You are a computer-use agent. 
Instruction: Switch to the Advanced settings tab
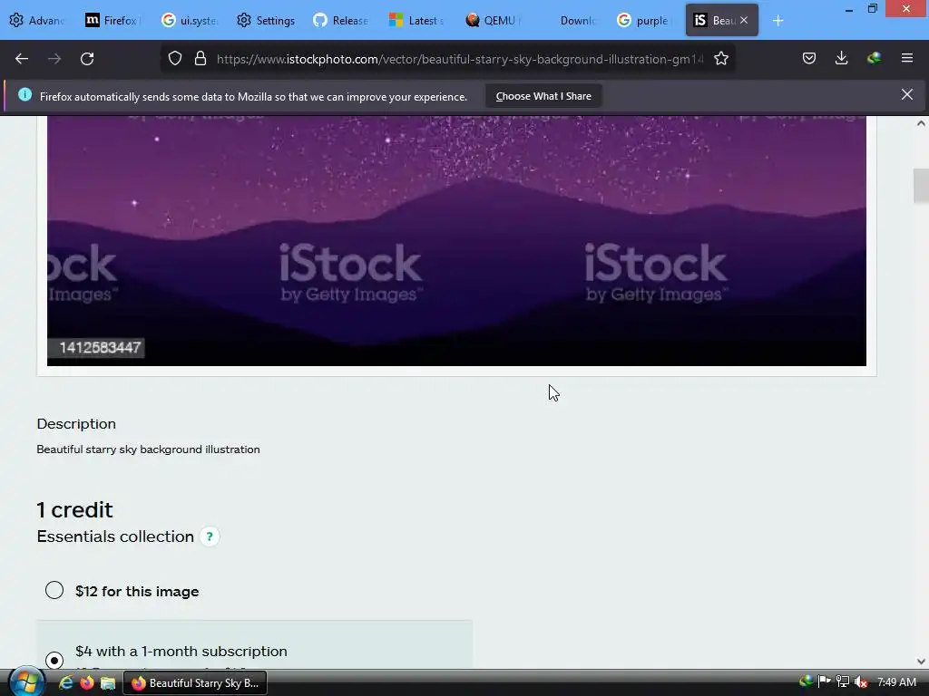36,21
